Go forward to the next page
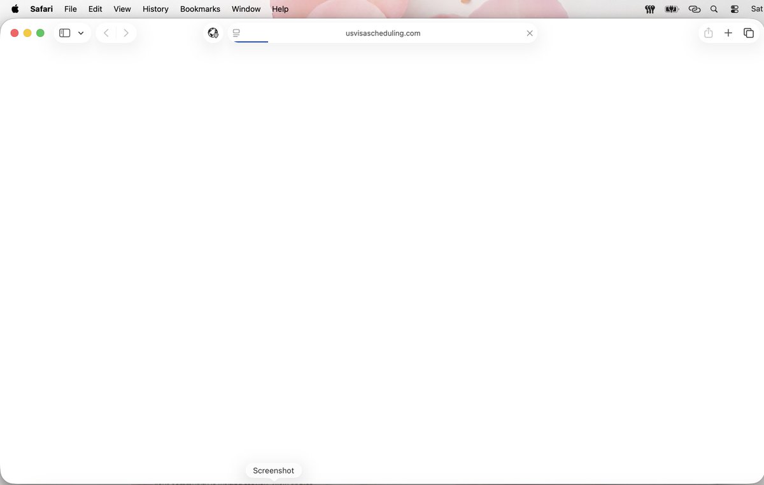This screenshot has width=764, height=485. tap(126, 33)
